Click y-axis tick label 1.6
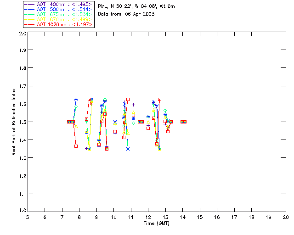This screenshot has width=294, height=235. click(x=23, y=104)
